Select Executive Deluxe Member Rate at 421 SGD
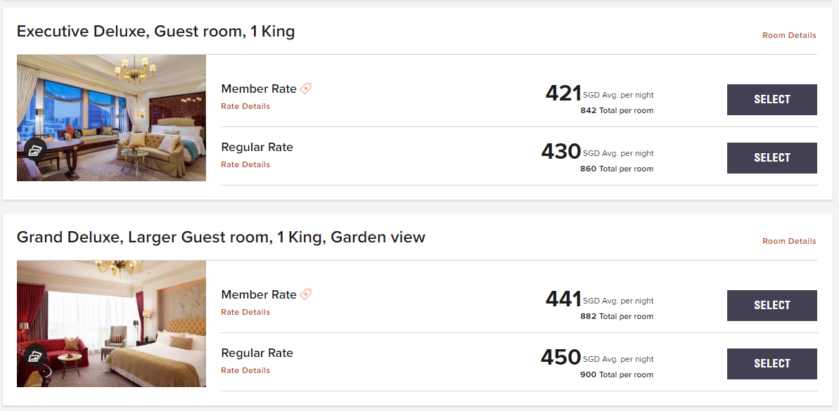The height and width of the screenshot is (411, 839). click(771, 100)
